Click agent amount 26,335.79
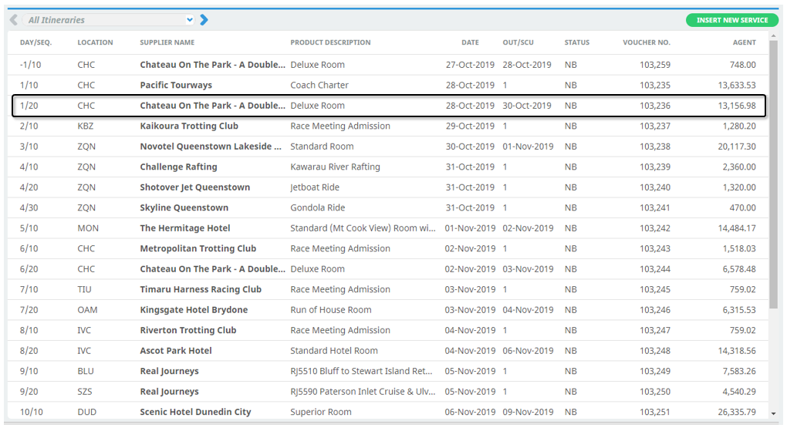The height and width of the screenshot is (428, 787). tap(737, 412)
